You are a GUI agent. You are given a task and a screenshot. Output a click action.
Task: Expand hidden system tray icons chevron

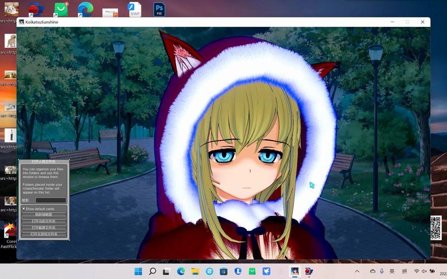pos(357,271)
